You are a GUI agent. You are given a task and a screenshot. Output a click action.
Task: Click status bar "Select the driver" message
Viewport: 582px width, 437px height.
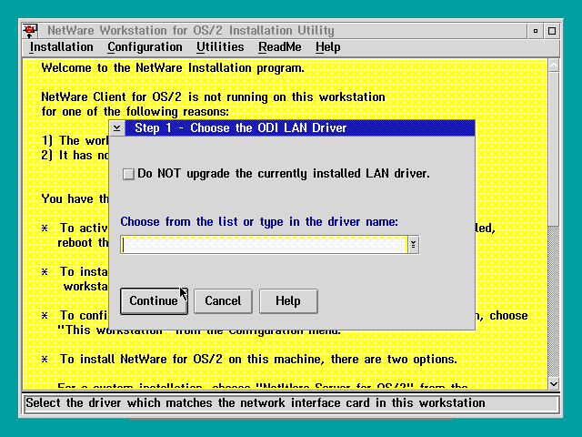pyautogui.click(x=256, y=403)
